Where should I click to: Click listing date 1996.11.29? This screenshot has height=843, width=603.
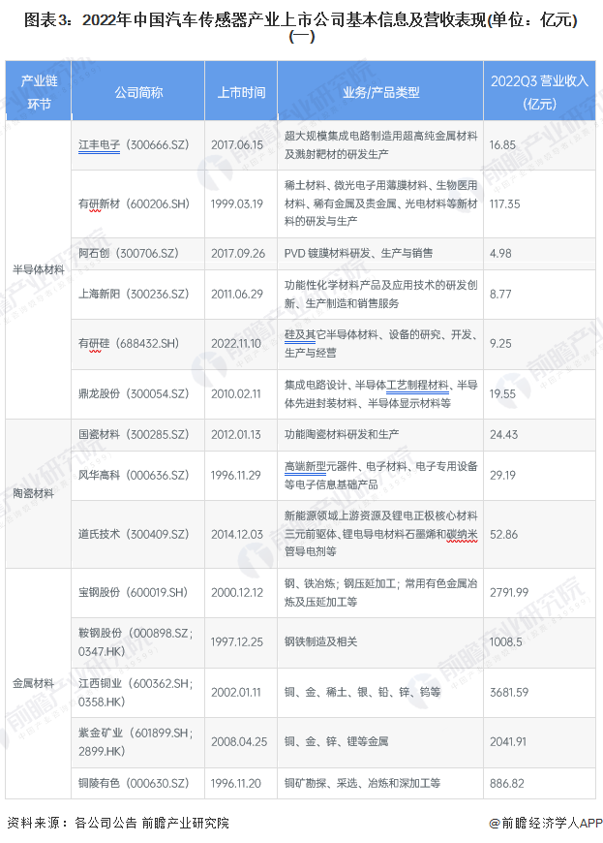tap(236, 475)
